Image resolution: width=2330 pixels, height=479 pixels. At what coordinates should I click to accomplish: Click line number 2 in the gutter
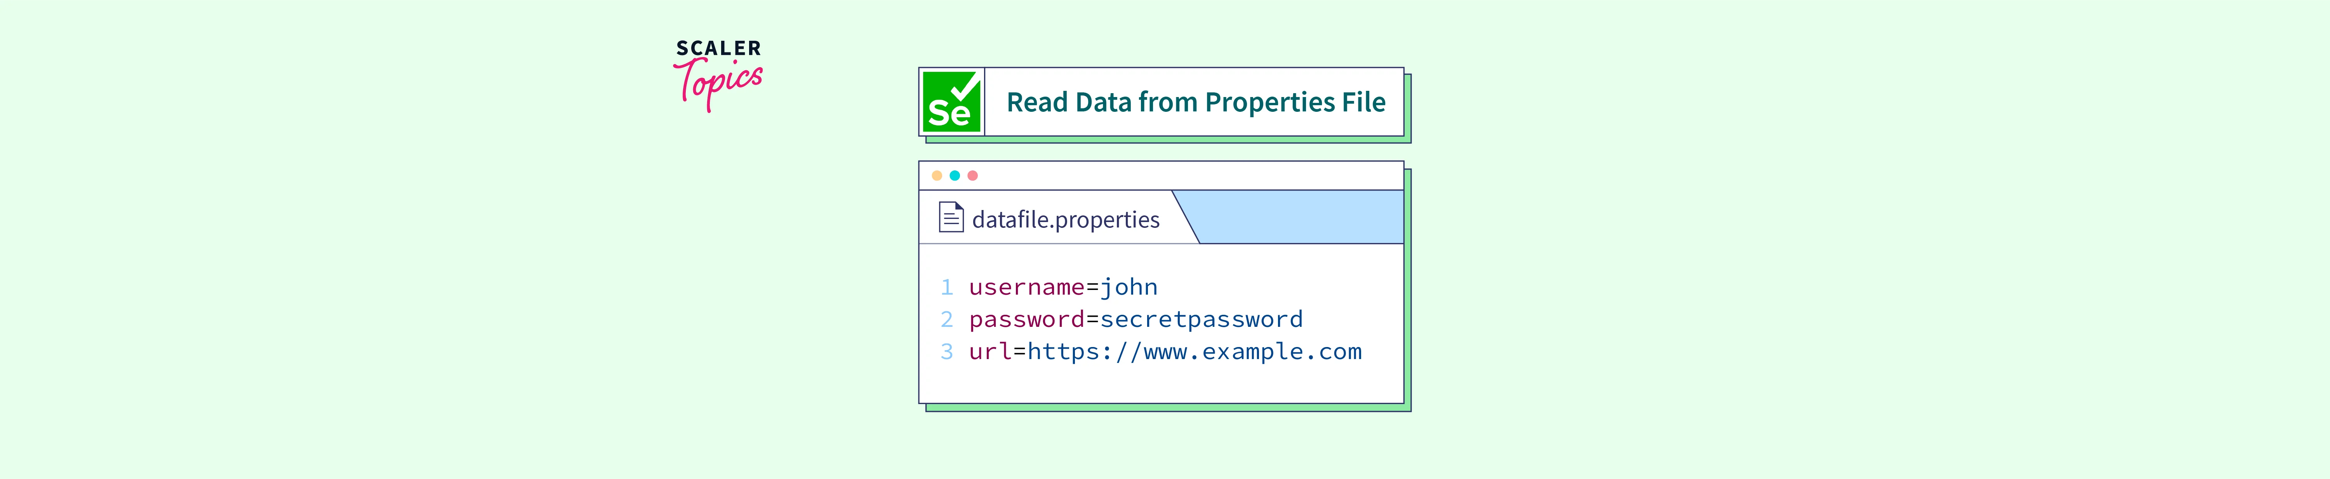[x=946, y=320]
